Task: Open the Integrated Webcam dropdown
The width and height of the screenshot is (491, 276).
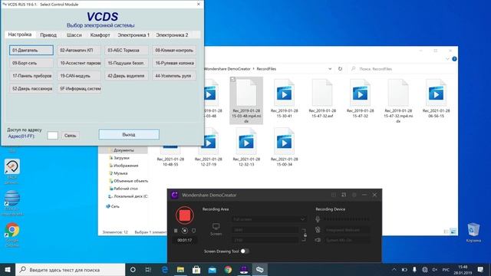Action: [347, 230]
